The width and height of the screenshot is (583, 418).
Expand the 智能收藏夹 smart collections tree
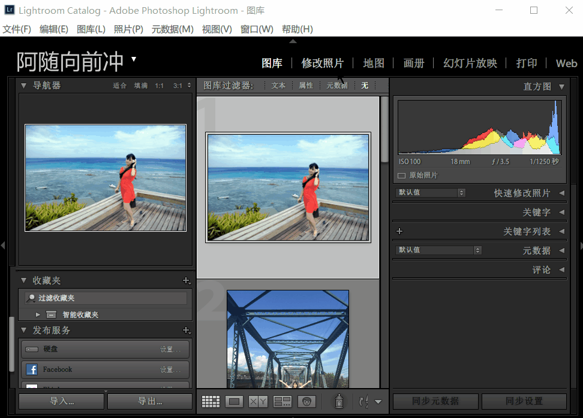[x=38, y=315]
